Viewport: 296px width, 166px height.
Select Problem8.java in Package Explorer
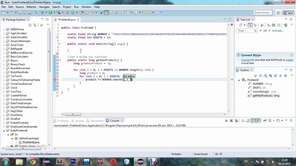click(31, 142)
